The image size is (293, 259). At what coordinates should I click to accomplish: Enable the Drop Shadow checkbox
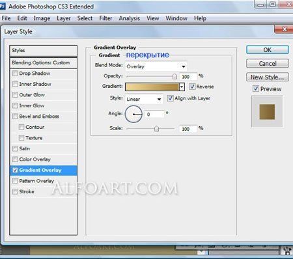click(15, 74)
